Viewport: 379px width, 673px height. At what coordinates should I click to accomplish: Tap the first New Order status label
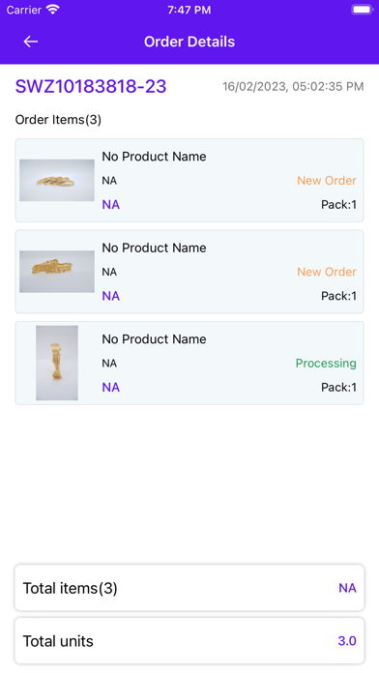(327, 181)
